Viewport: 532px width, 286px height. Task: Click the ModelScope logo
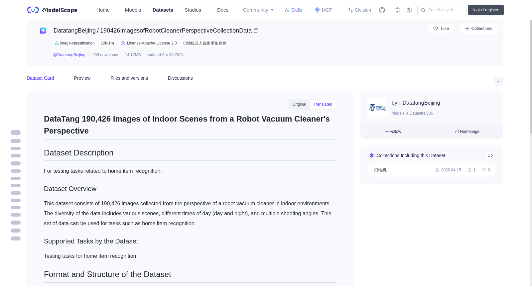[52, 10]
